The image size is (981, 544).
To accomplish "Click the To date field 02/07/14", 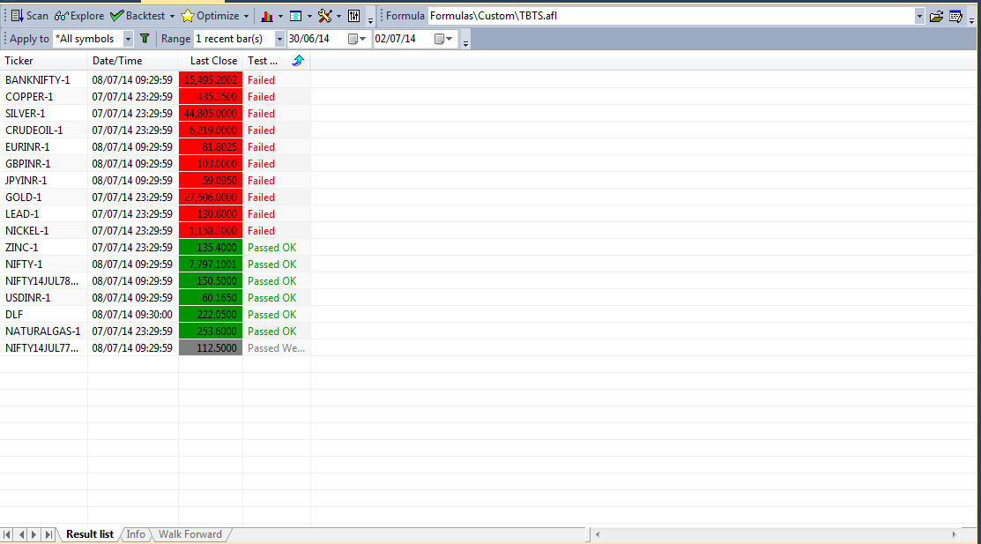I will (403, 39).
